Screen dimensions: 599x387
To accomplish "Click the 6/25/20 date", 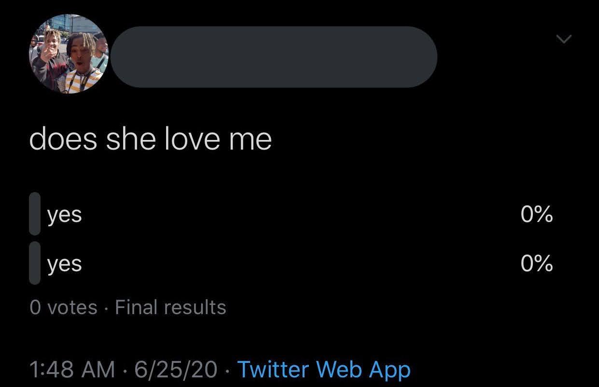I will pos(176,370).
